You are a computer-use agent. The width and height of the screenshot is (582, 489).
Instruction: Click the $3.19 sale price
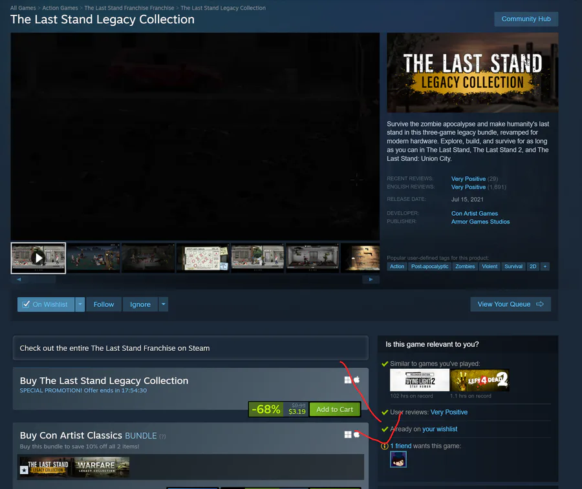tap(297, 411)
